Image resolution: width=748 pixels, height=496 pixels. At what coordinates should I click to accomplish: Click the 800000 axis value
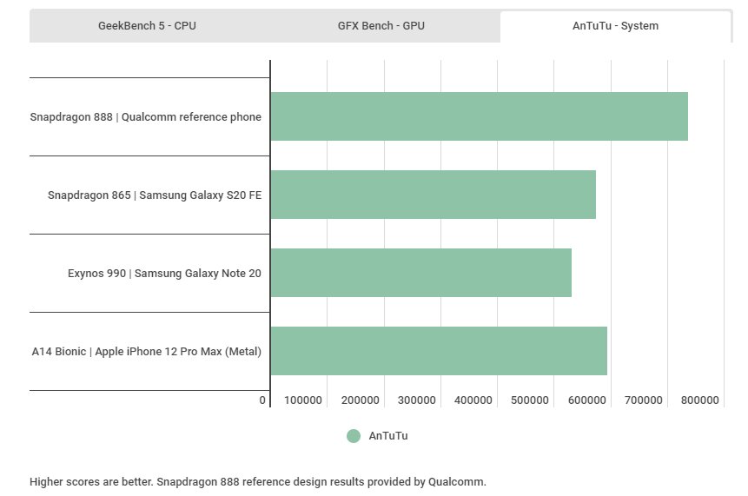coord(700,400)
